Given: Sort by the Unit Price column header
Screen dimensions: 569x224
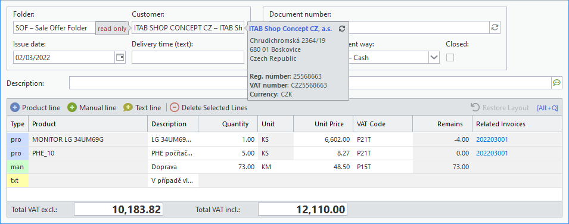Looking at the screenshot, I should (x=323, y=124).
